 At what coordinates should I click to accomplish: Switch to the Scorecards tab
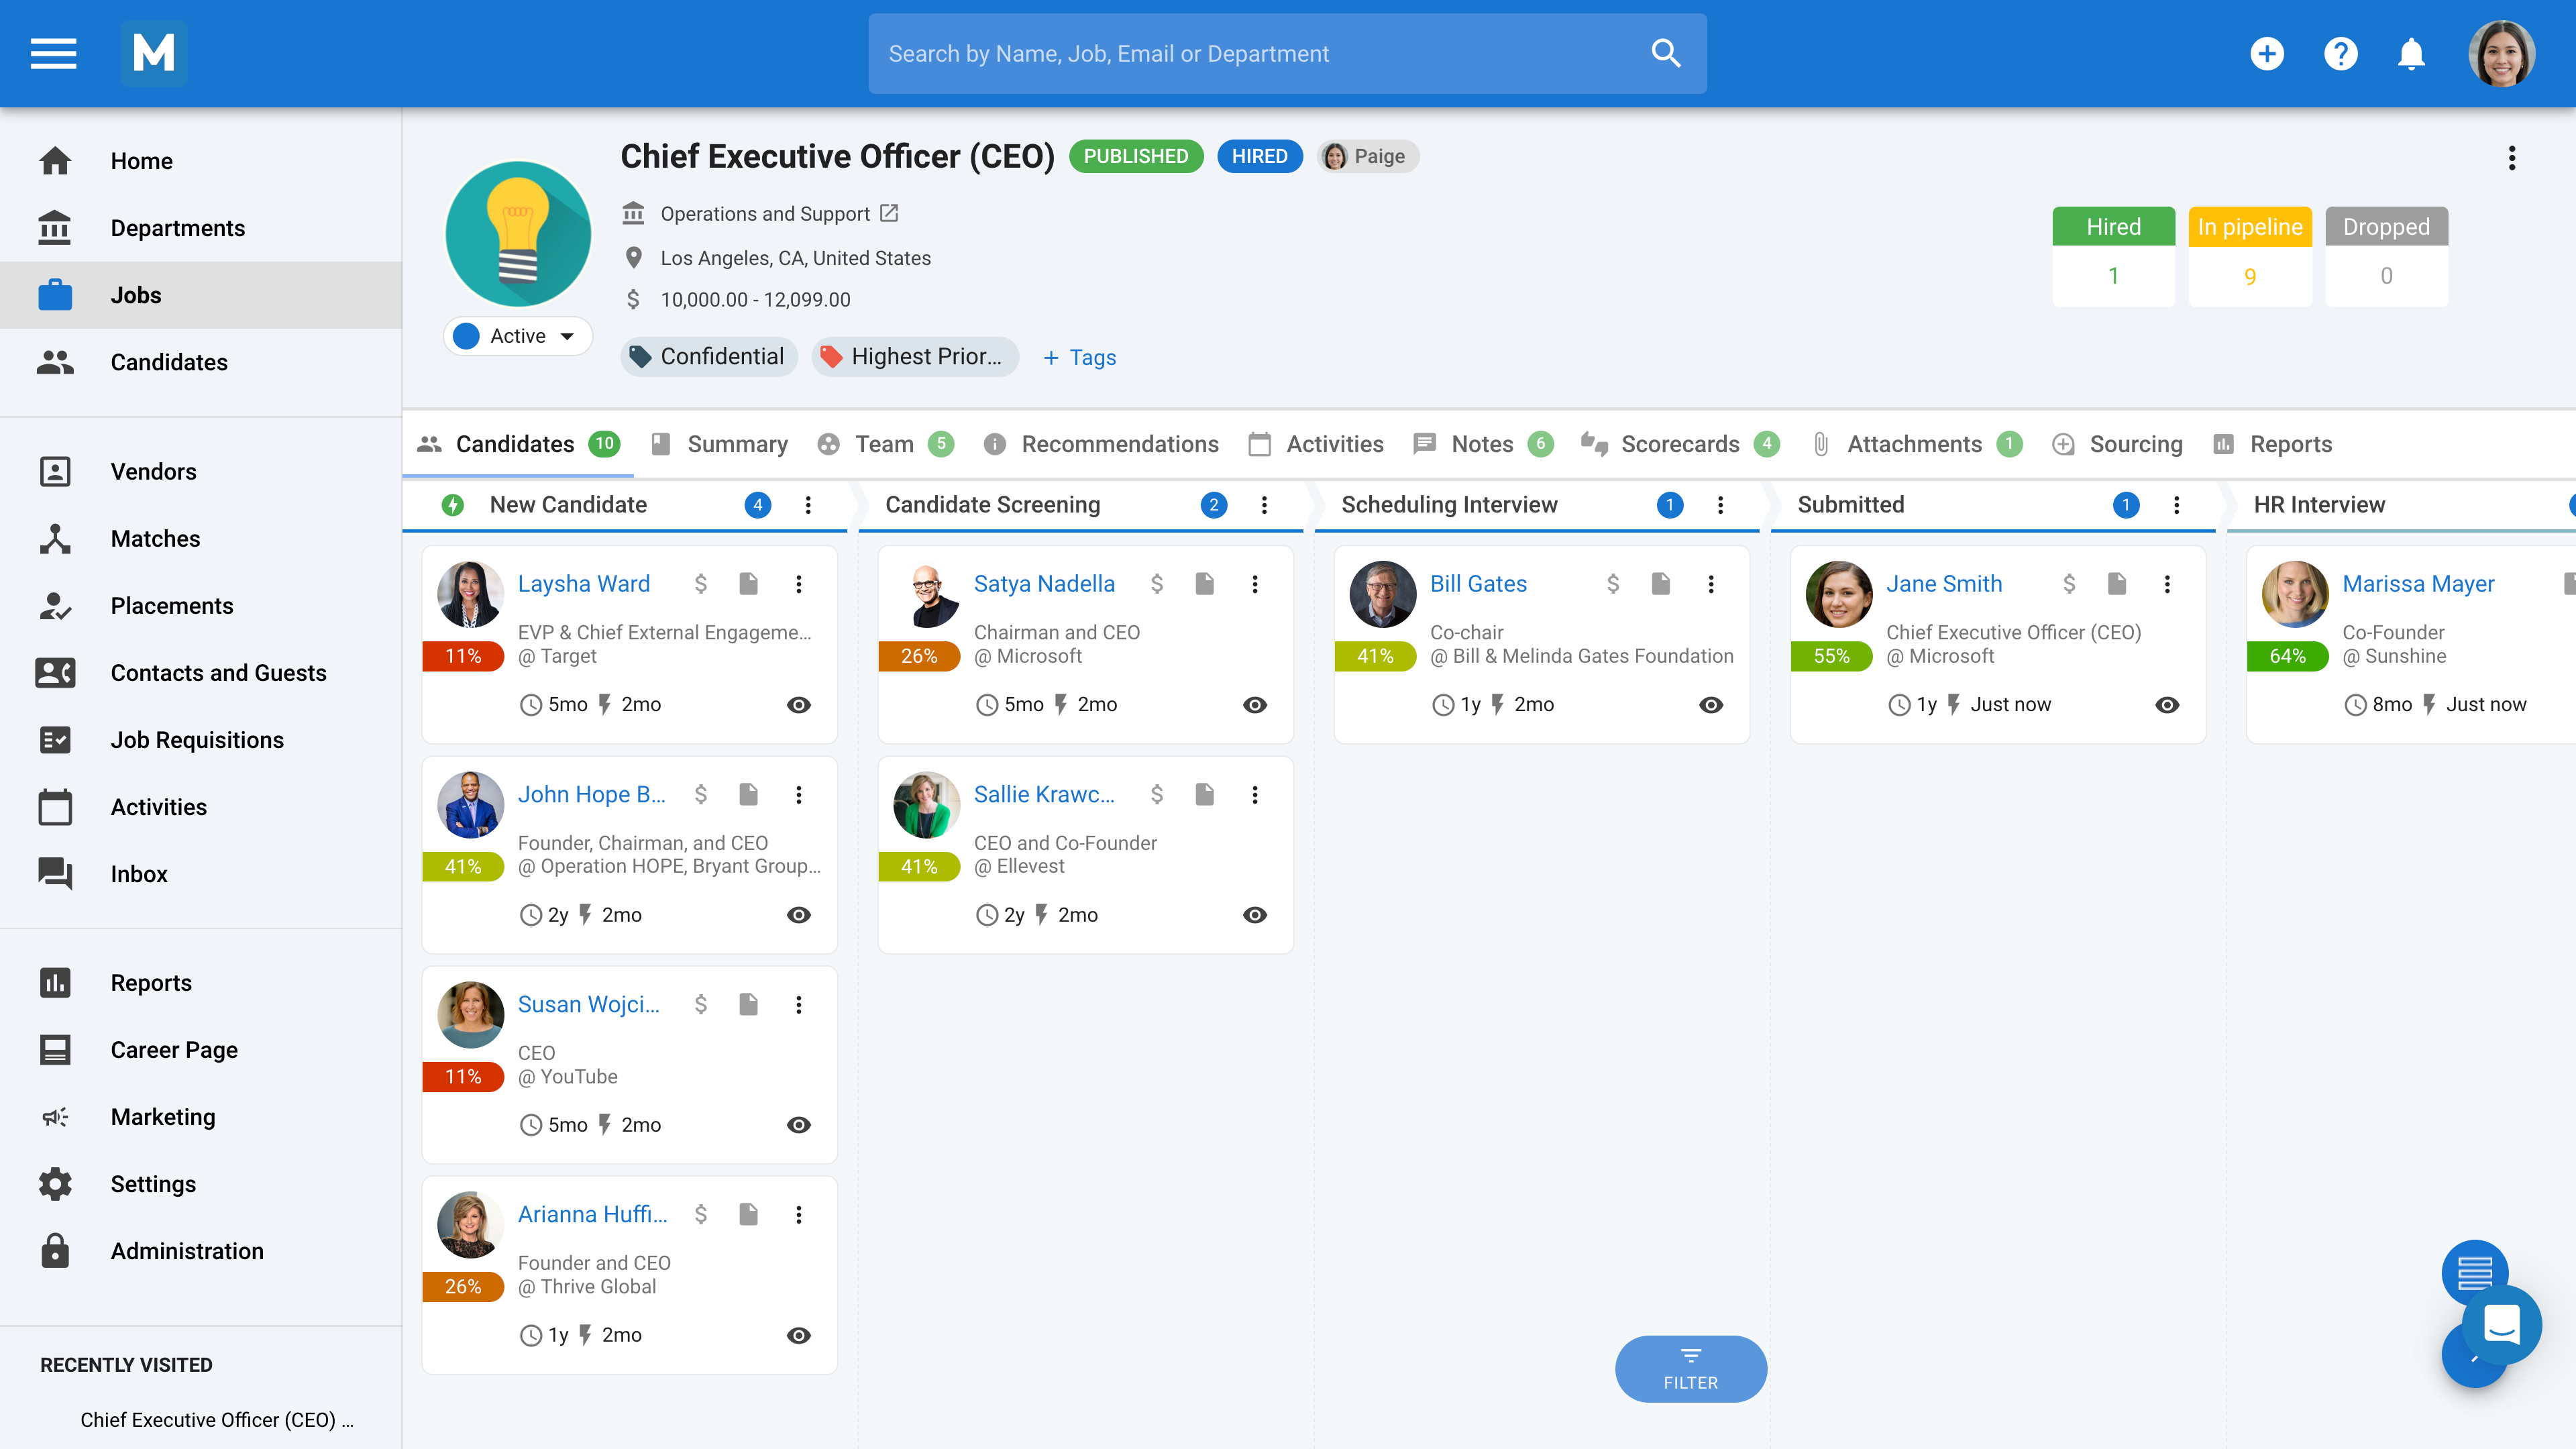click(x=1681, y=444)
